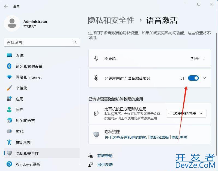
Task: Click the Administrator profile avatar
Action: tap(12, 23)
